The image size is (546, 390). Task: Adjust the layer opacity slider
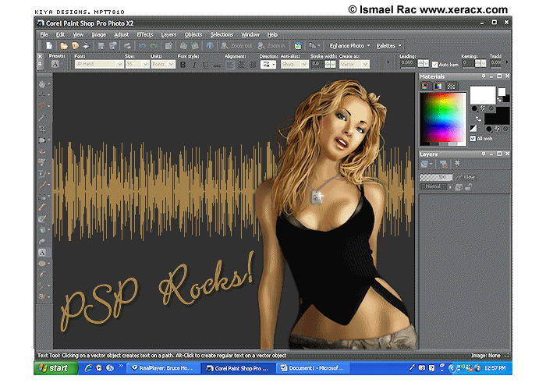436,177
